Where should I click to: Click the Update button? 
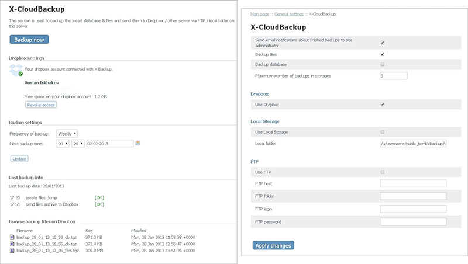point(19,159)
